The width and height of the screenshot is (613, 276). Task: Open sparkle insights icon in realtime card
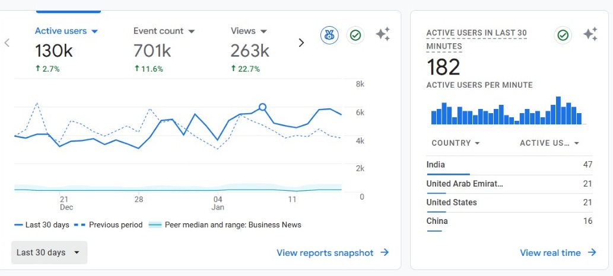coord(590,35)
